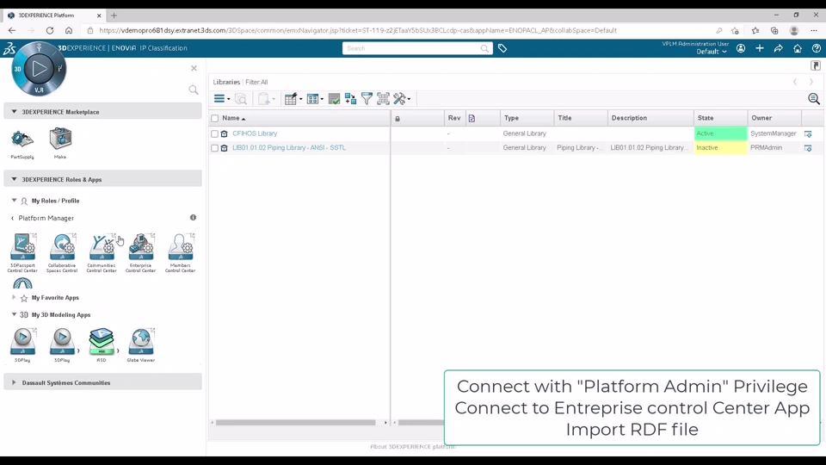Open the 3D compass play button
The width and height of the screenshot is (826, 465).
click(39, 69)
